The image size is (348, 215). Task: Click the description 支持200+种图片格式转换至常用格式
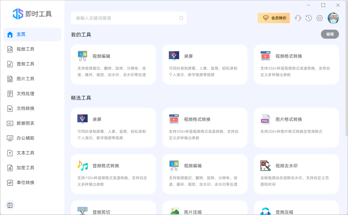[x=291, y=132]
